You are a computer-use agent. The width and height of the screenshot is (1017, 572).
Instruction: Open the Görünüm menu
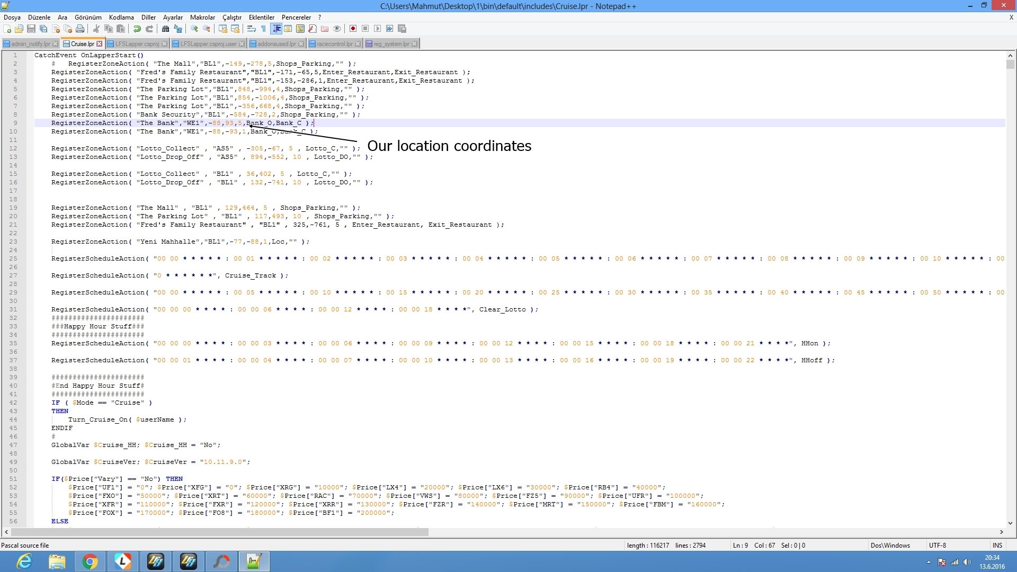[88, 17]
